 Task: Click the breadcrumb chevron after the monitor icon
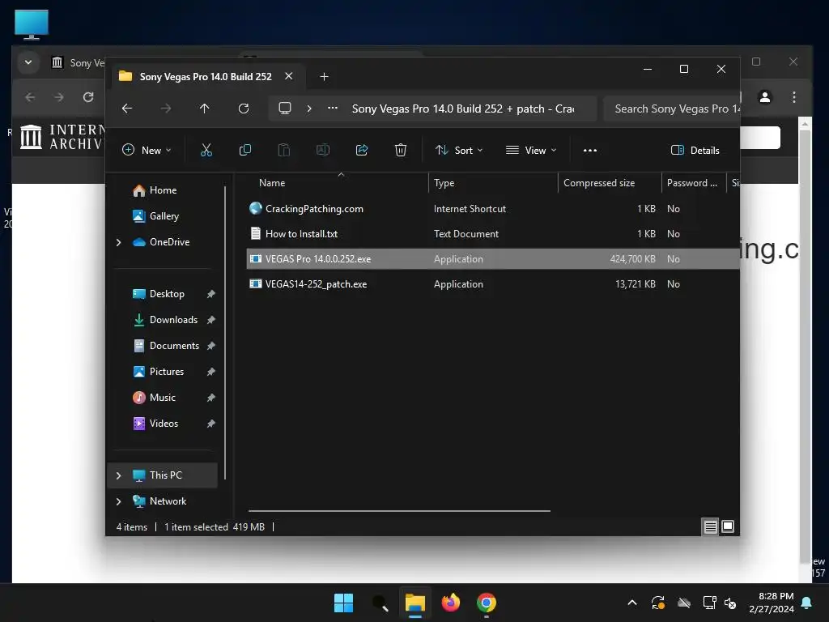click(309, 109)
